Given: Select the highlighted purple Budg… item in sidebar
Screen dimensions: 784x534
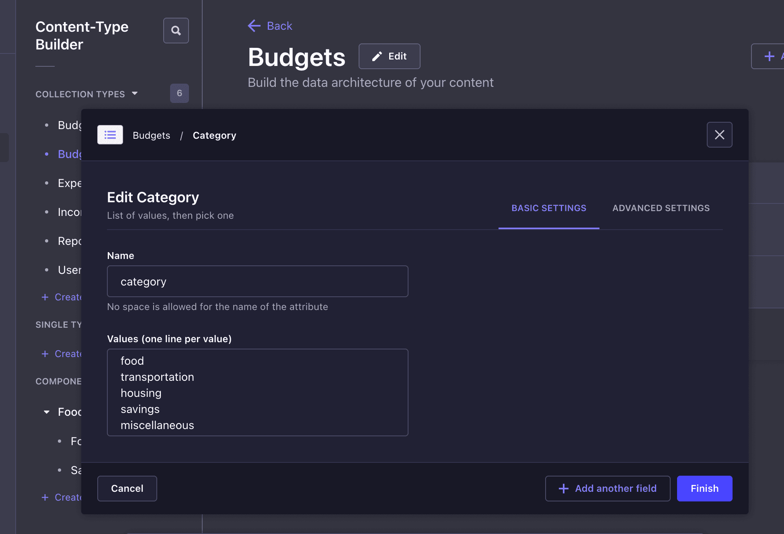Looking at the screenshot, I should click(70, 154).
